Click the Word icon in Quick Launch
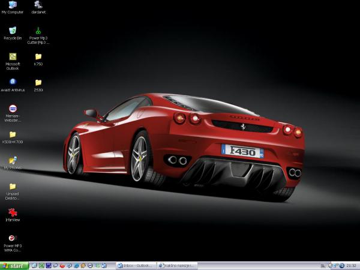 pos(49,265)
